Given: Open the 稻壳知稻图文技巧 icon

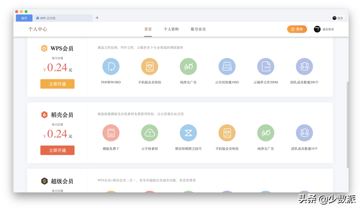Looking at the screenshot, I should (x=188, y=133).
